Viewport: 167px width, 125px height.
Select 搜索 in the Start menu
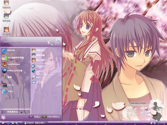click(x=38, y=77)
